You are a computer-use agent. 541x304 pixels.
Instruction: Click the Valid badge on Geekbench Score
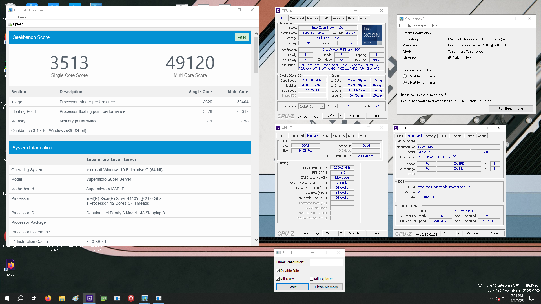coord(242,37)
